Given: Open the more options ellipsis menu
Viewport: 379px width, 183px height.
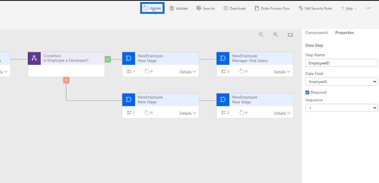Looking at the screenshot, I should tap(368, 8).
